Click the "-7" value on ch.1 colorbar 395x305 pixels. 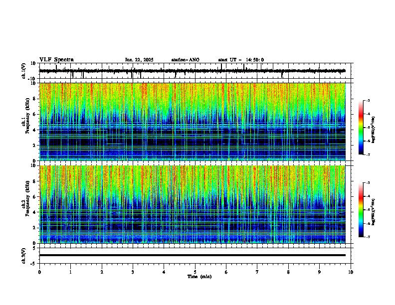point(368,154)
